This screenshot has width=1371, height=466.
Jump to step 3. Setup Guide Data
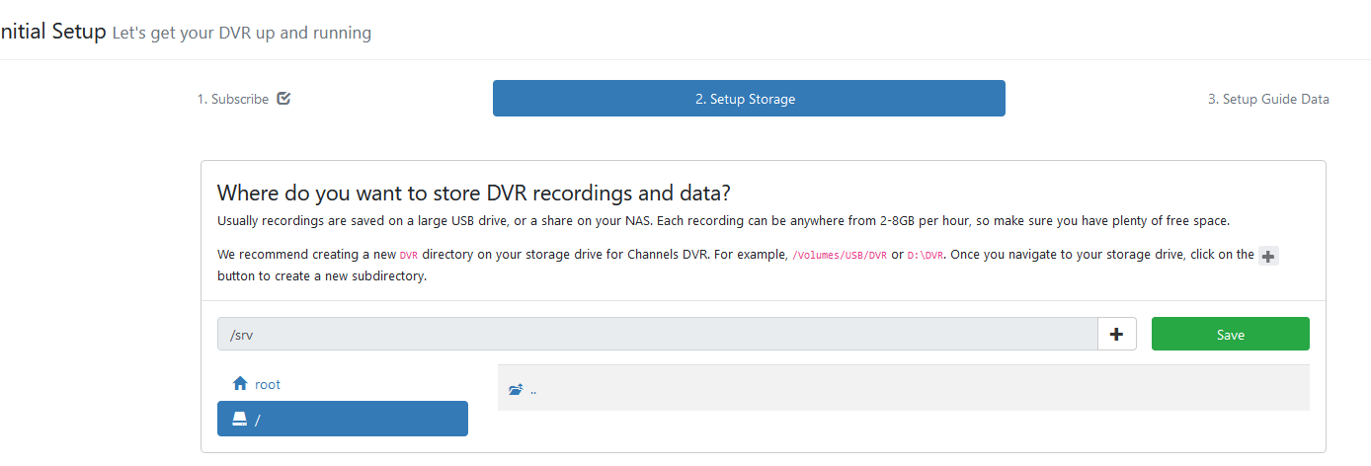point(1267,99)
